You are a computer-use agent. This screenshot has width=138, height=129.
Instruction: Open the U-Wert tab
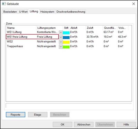[x=23, y=12]
